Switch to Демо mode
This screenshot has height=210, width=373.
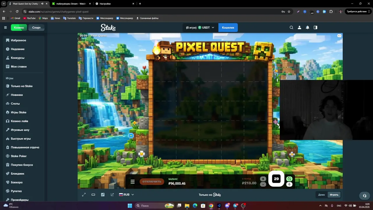[321, 195]
